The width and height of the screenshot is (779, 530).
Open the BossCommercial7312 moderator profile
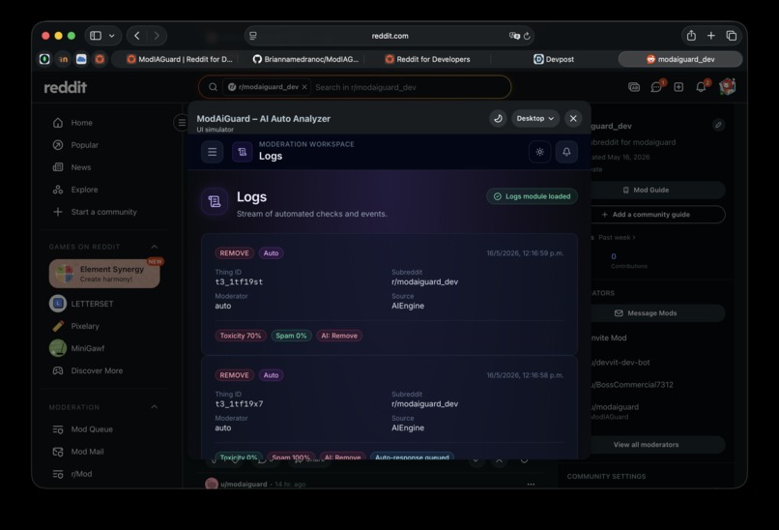pyautogui.click(x=631, y=385)
